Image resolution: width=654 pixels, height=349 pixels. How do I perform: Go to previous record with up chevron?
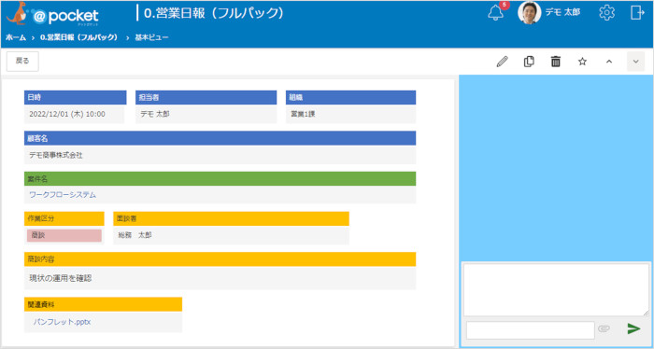609,62
